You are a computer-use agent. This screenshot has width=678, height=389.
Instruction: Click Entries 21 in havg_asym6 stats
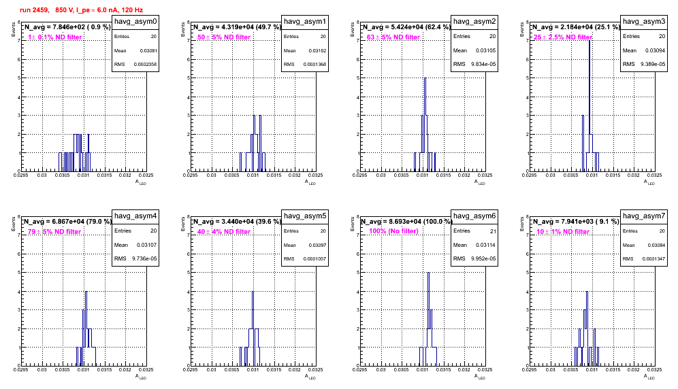pyautogui.click(x=474, y=231)
